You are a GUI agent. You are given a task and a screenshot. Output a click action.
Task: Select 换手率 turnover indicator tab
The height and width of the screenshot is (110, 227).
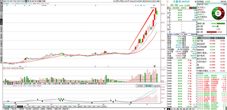[x=39, y=84]
